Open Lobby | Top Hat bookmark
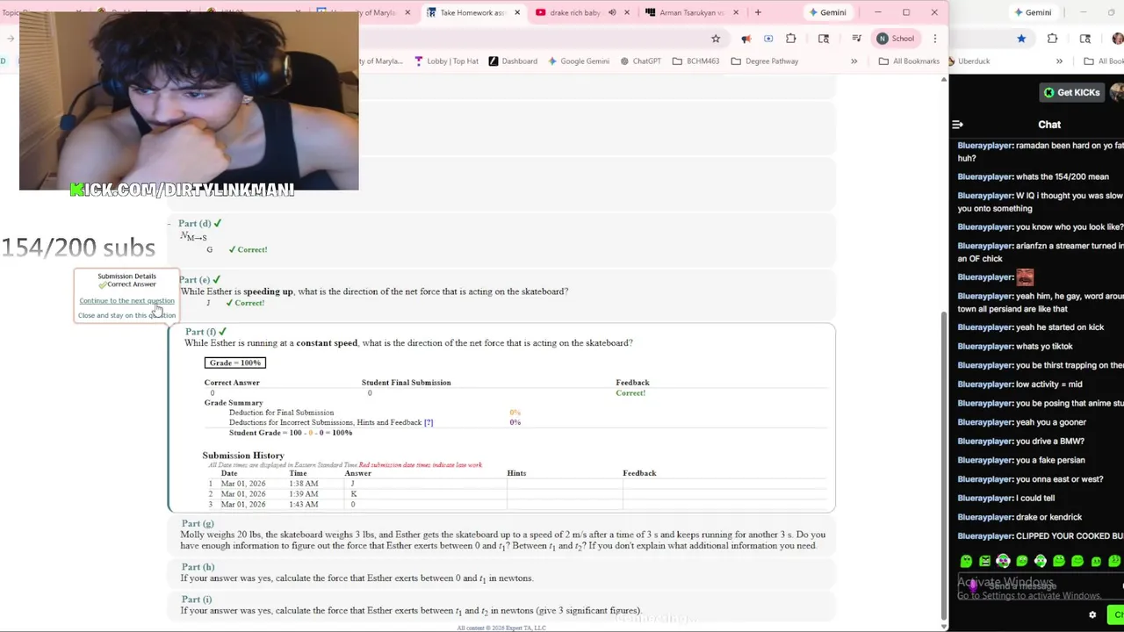Viewport: 1124px width, 632px height. click(446, 61)
